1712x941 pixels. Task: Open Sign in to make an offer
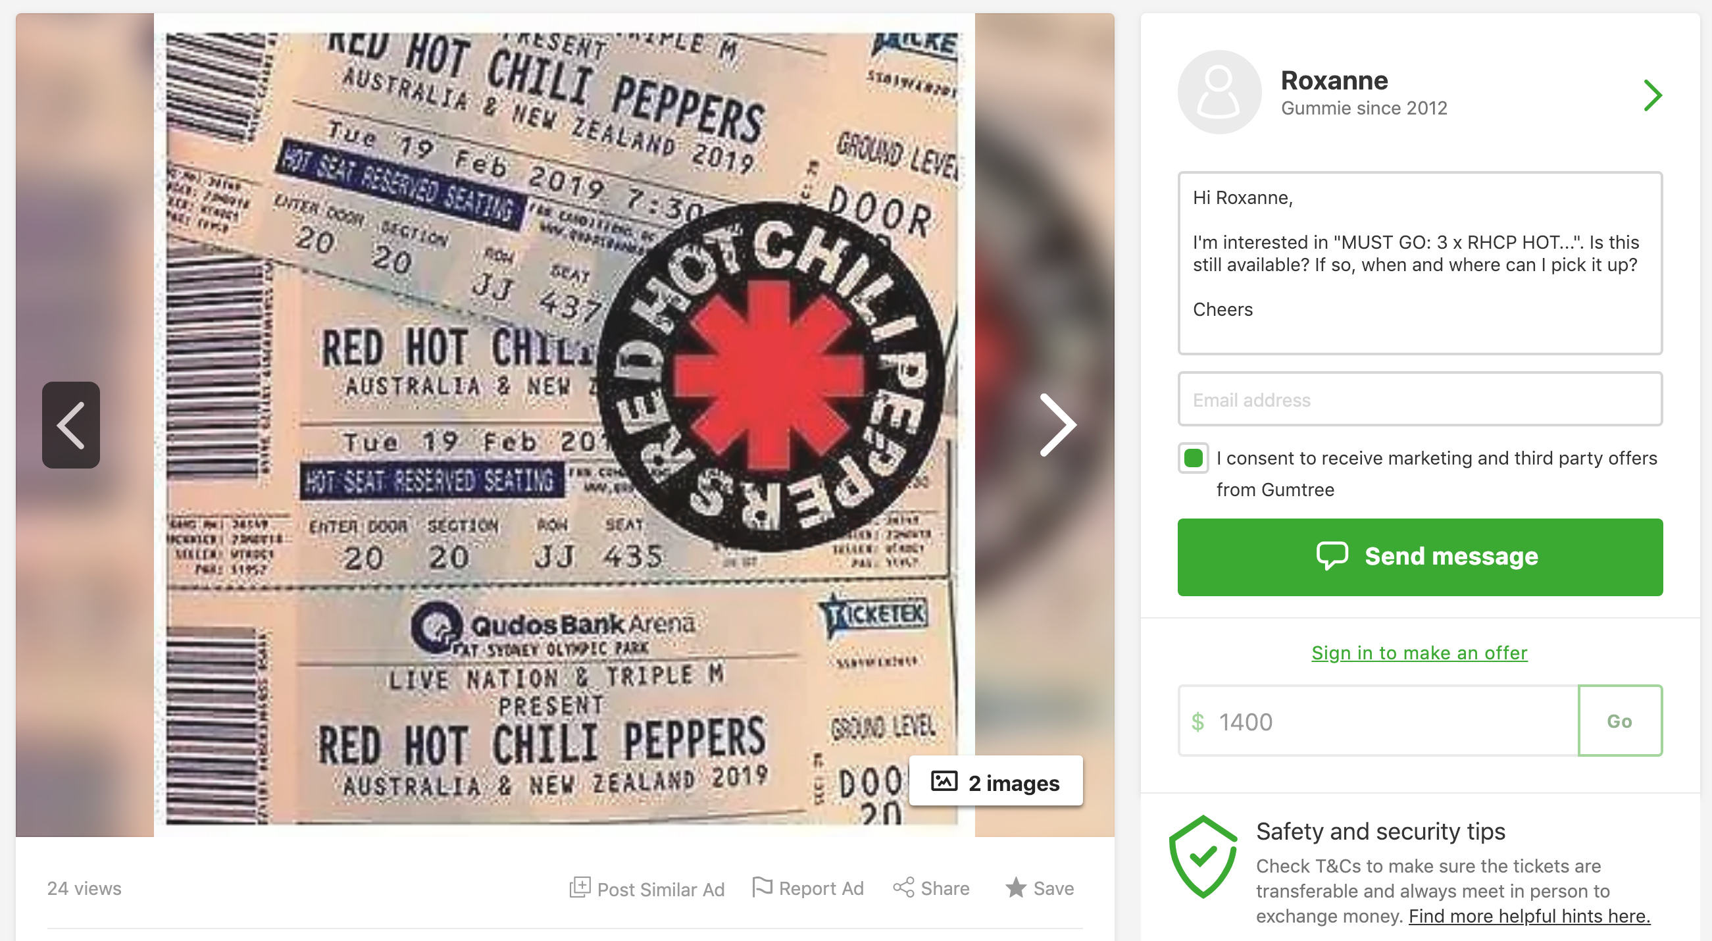click(x=1419, y=653)
